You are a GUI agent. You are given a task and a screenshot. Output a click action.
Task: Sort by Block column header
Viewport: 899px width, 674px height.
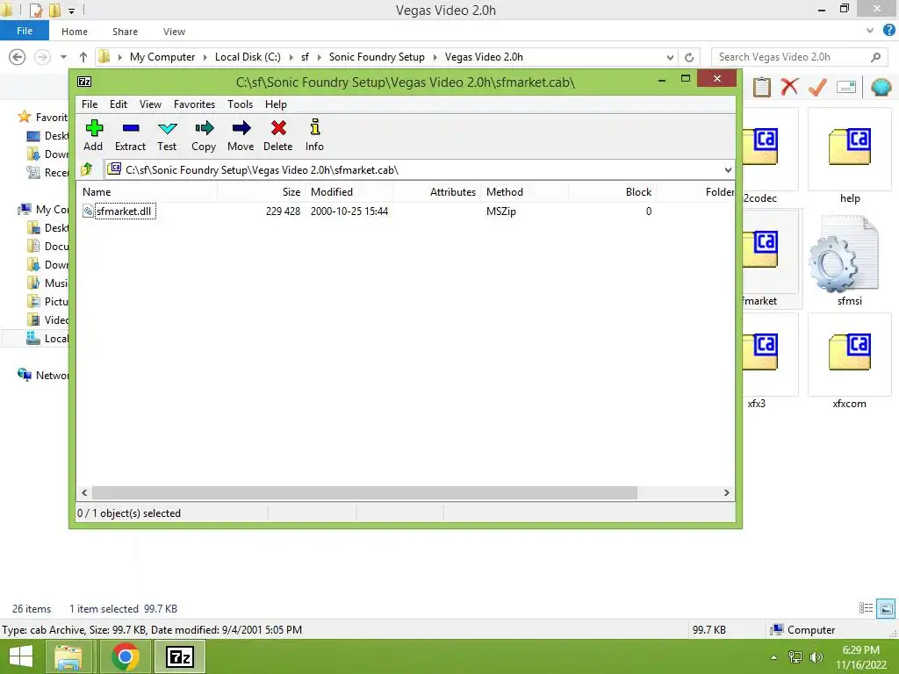point(612,192)
